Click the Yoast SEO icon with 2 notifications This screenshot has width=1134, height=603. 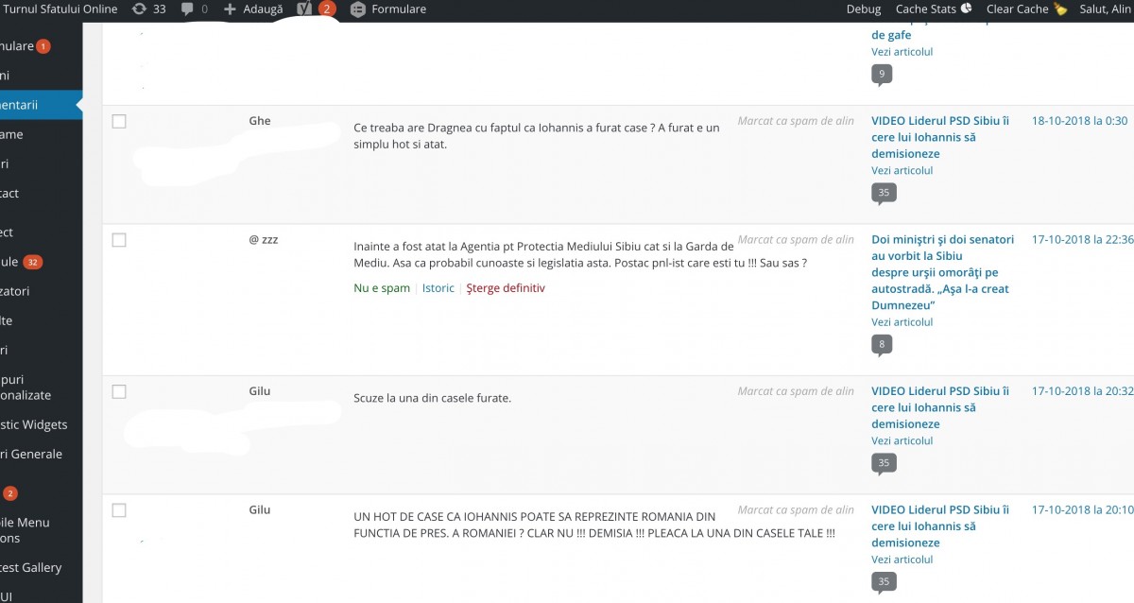pyautogui.click(x=303, y=9)
